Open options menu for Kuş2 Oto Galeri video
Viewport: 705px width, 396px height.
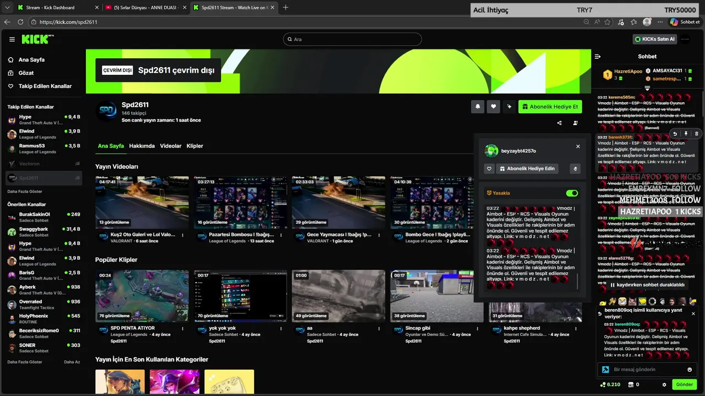coord(183,235)
